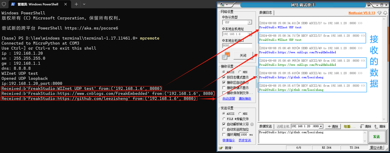Click the left-arrow 清除 button beside the remote host
Screen dimensions: 390x153
point(333,126)
